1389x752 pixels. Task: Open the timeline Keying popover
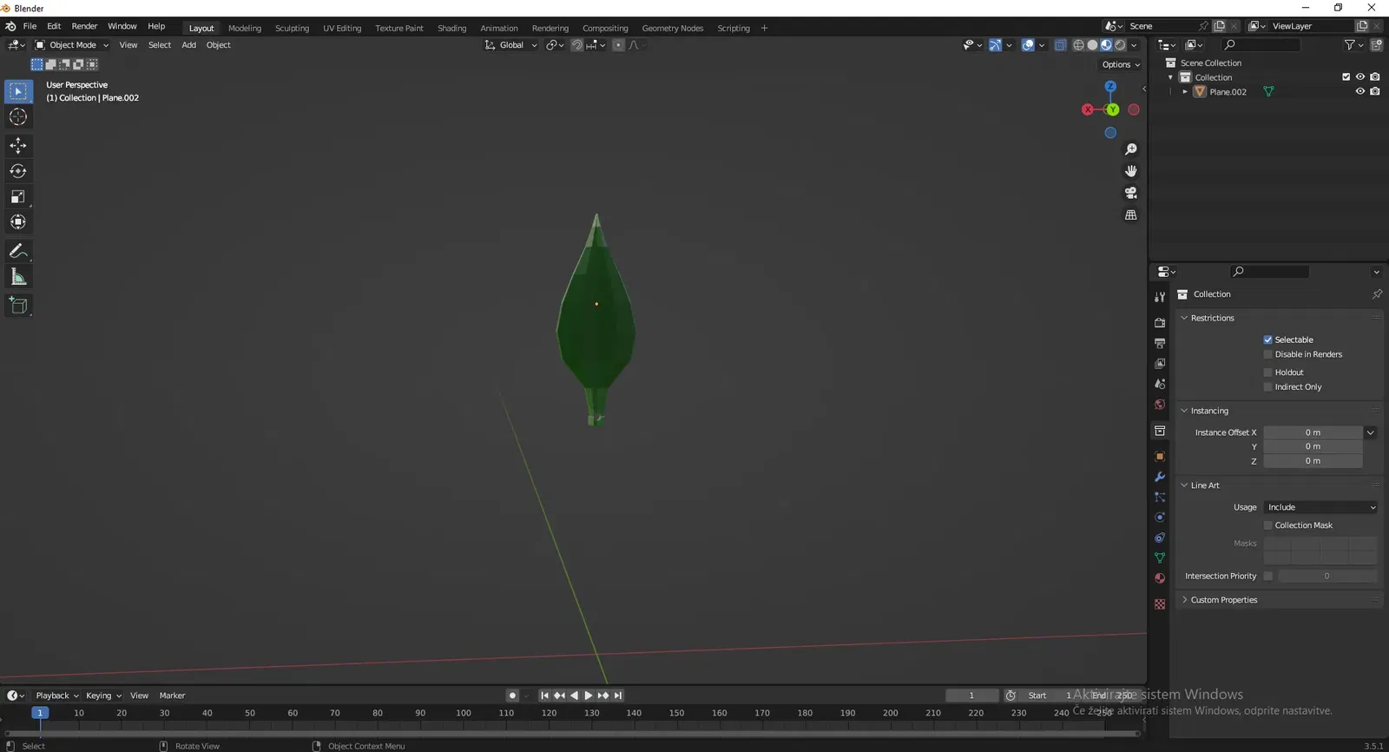pyautogui.click(x=103, y=696)
